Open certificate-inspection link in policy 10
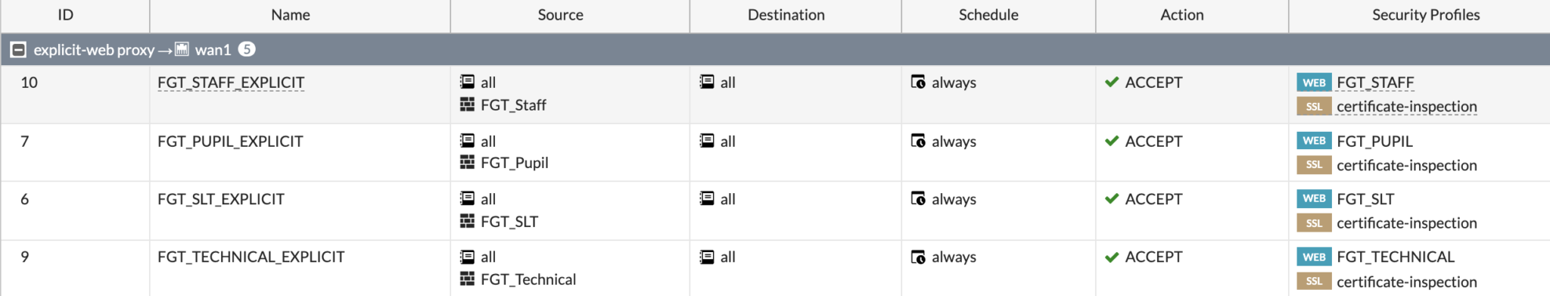This screenshot has height=296, width=1550. point(1406,107)
